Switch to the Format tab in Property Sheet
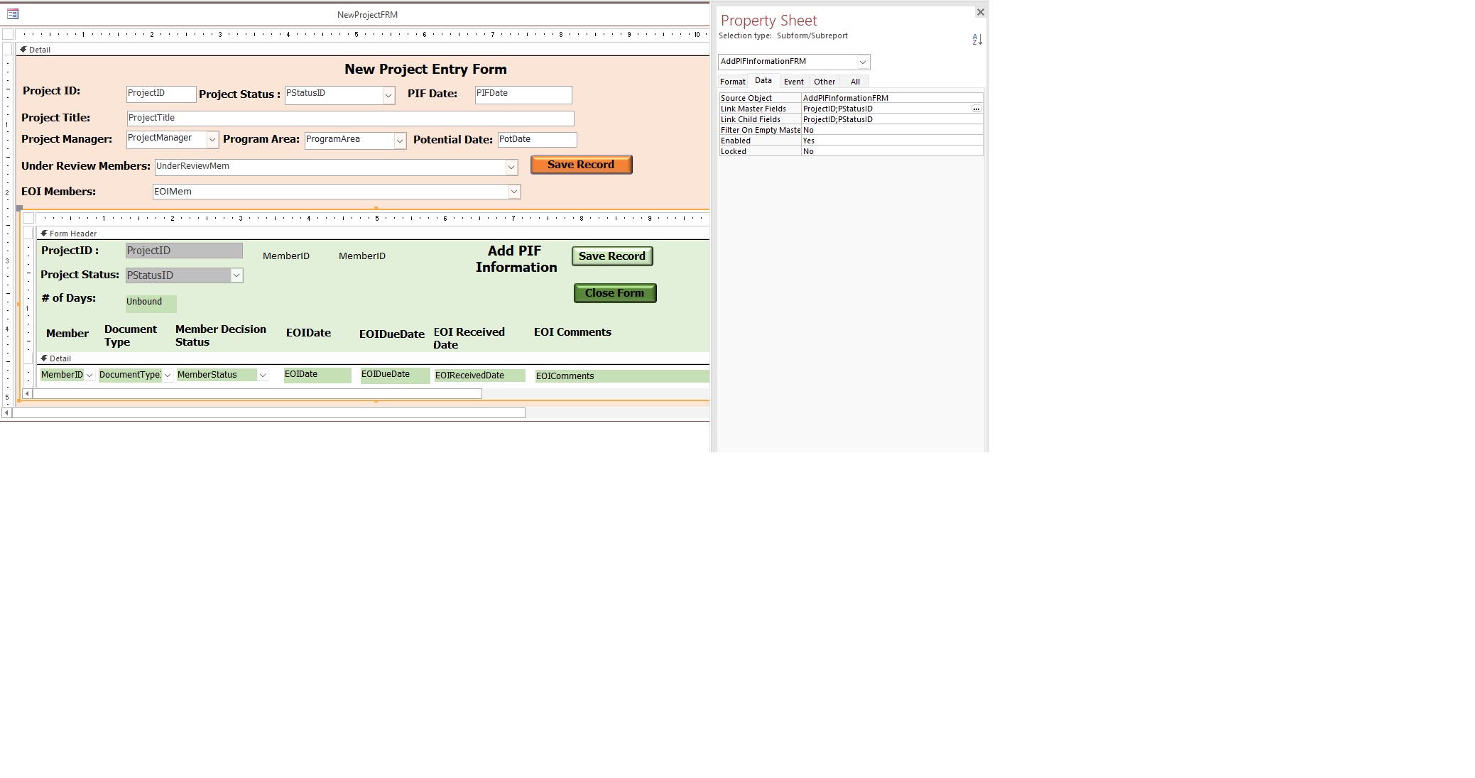Screen dimensions: 1475x778 point(732,82)
